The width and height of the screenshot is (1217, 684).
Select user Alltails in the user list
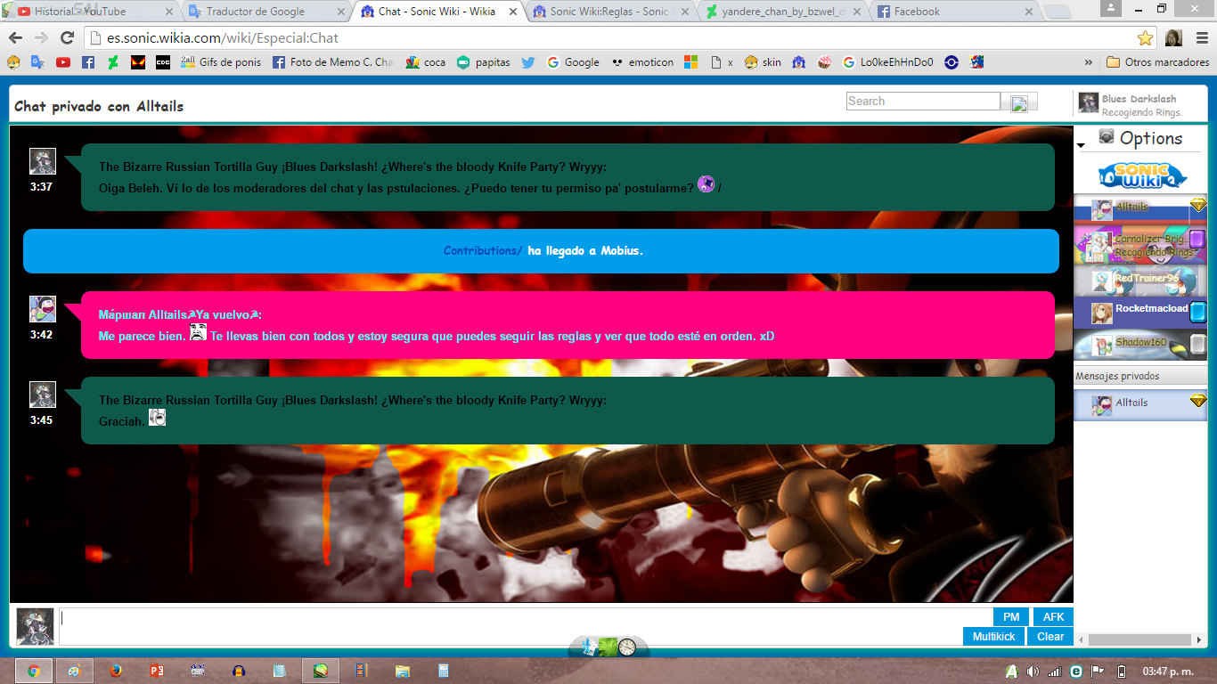click(x=1140, y=208)
